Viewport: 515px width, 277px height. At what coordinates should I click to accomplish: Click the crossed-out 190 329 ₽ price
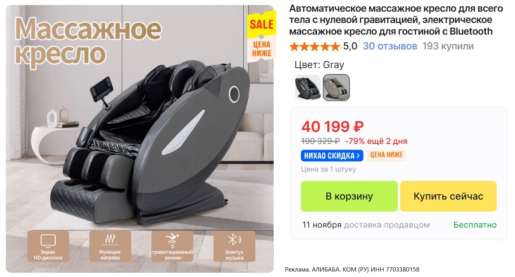320,141
